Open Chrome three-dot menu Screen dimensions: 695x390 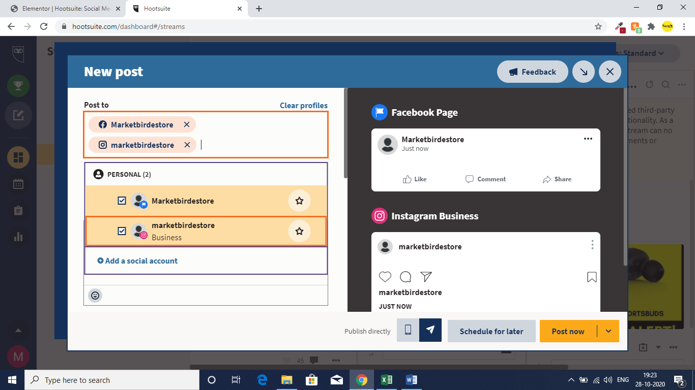point(684,26)
